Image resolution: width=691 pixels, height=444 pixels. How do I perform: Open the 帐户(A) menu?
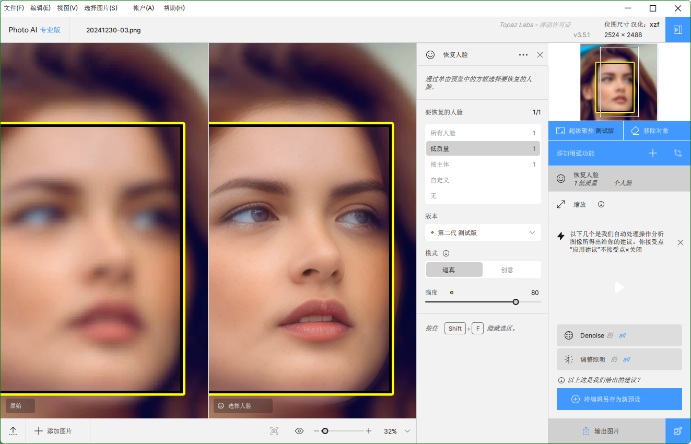(x=144, y=8)
